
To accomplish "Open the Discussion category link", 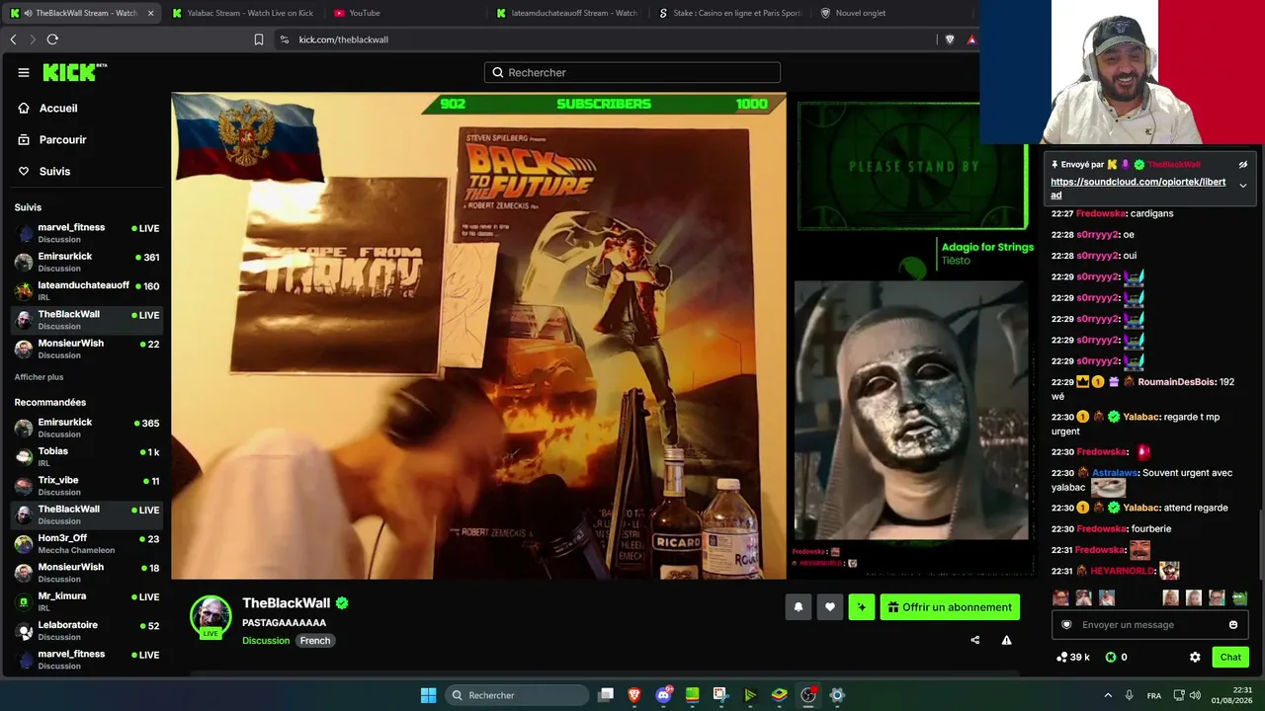I will click(x=266, y=641).
